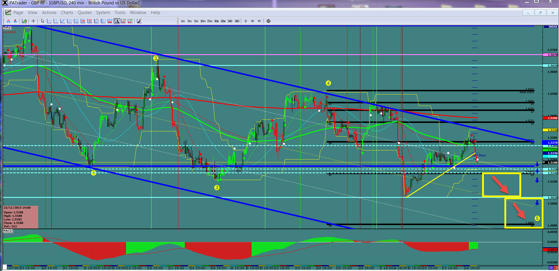Open the Window menu
The height and width of the screenshot is (271, 559).
tap(138, 13)
